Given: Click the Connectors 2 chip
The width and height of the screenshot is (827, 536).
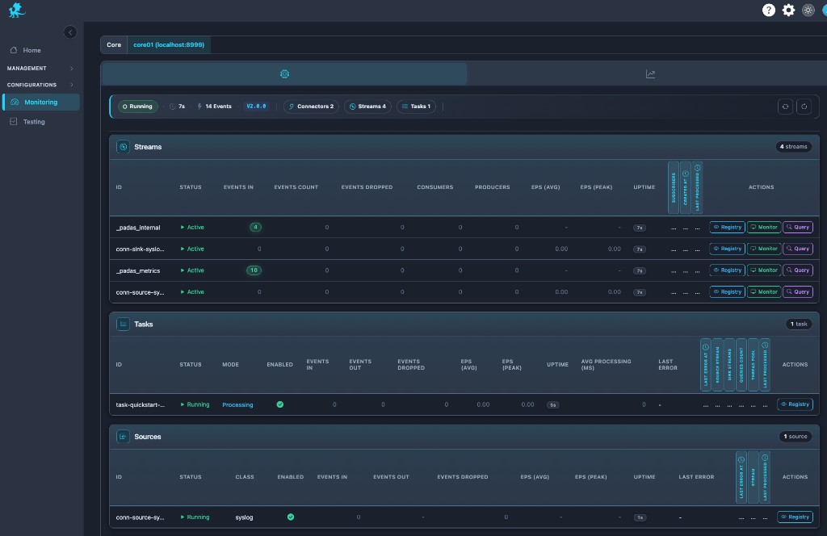Looking at the screenshot, I should [311, 107].
